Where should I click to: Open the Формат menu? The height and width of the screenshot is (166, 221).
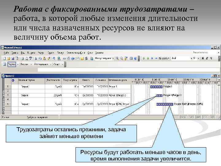pyautogui.click(x=41, y=53)
